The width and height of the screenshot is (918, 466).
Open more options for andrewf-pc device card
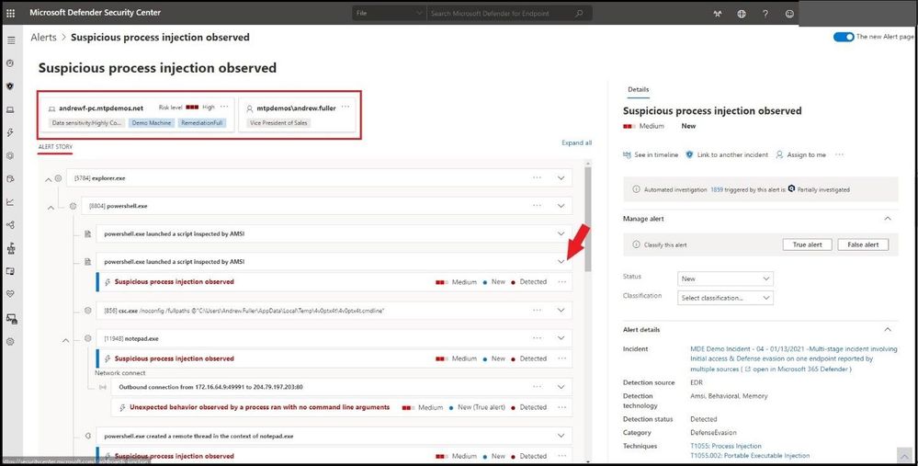pyautogui.click(x=224, y=108)
